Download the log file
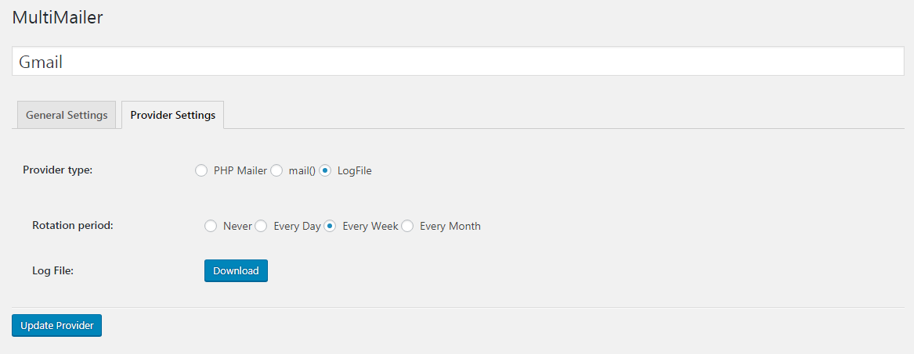Viewport: 914px width, 354px height. (236, 270)
